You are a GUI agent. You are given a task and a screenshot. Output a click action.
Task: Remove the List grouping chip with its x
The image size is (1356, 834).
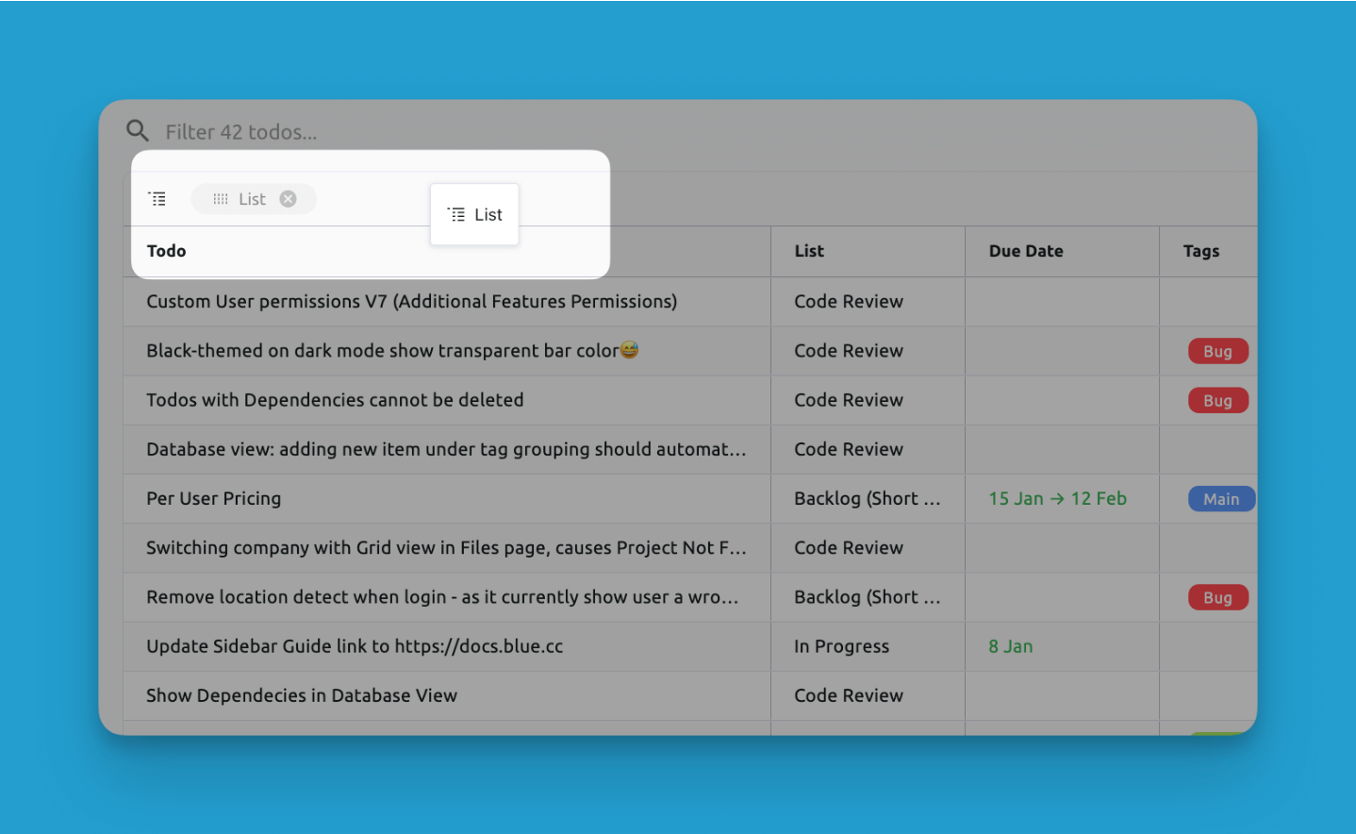pos(289,199)
